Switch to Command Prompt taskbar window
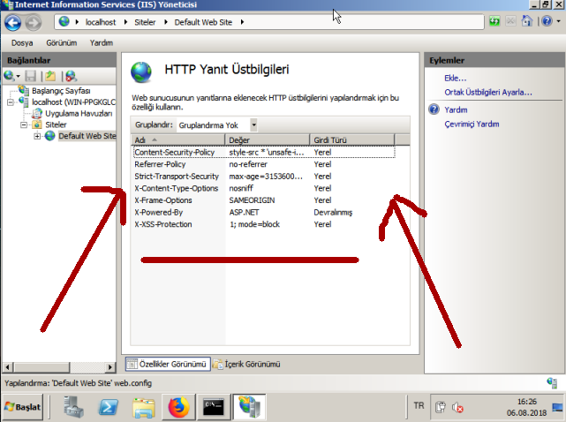 pos(214,407)
